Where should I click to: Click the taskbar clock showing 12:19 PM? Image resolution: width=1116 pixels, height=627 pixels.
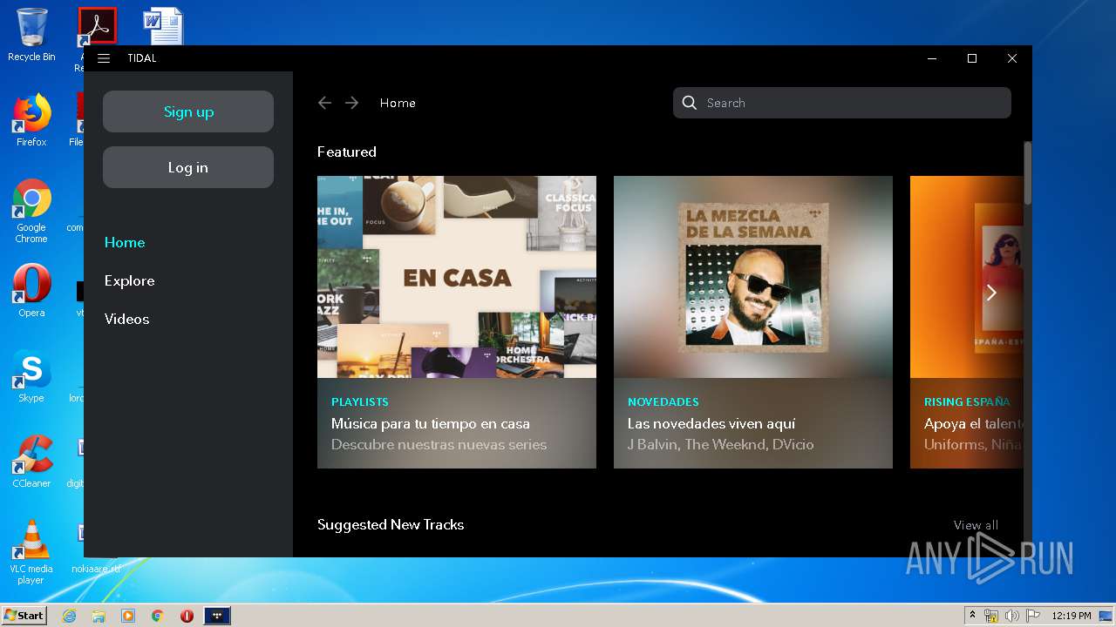1072,616
